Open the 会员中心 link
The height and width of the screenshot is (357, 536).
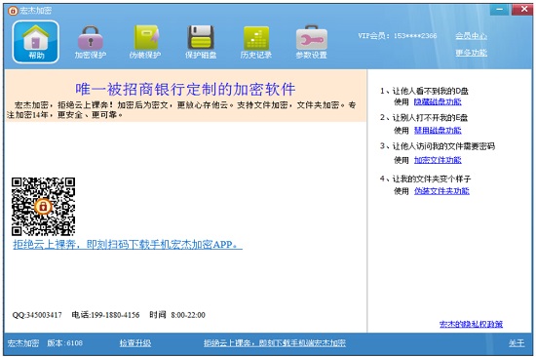point(471,35)
